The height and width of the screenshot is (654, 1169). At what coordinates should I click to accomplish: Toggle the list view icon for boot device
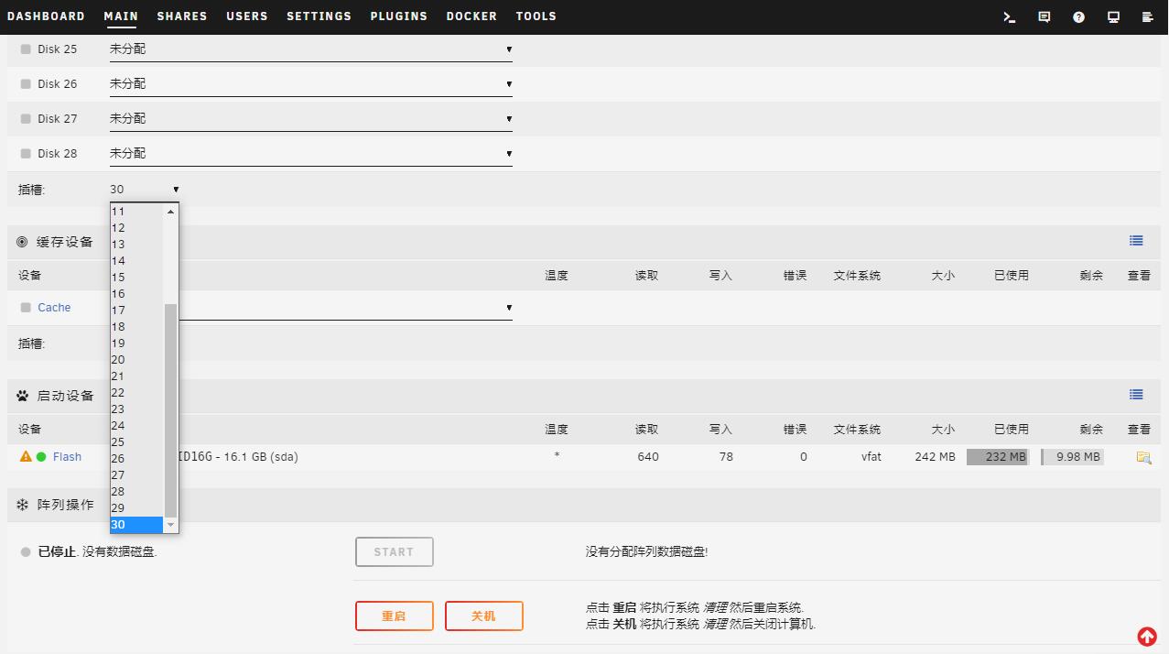pyautogui.click(x=1136, y=395)
